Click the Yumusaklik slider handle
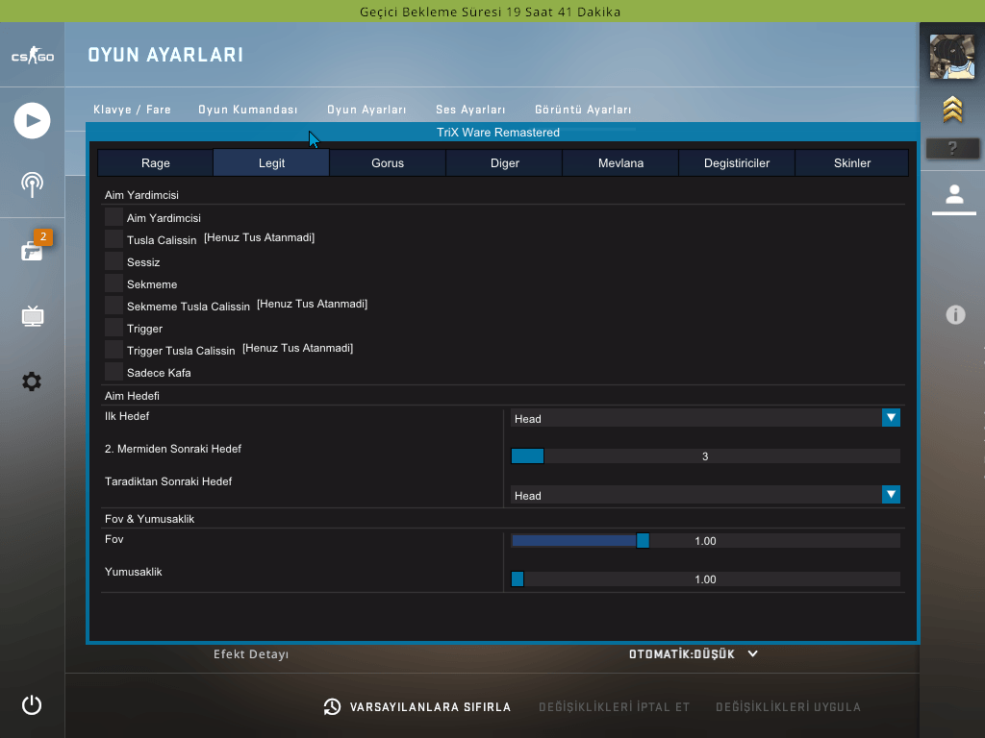The image size is (985, 738). pyautogui.click(x=518, y=578)
